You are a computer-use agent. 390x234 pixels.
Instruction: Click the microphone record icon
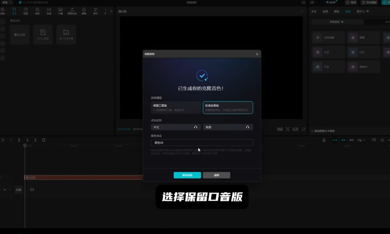coord(324,140)
